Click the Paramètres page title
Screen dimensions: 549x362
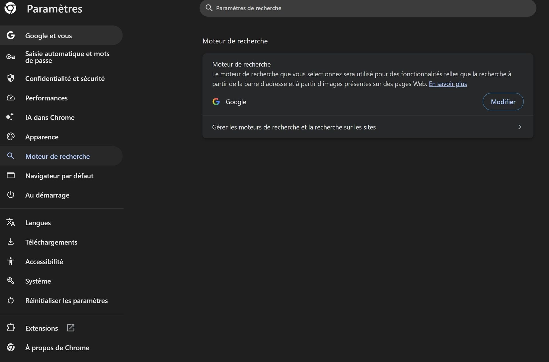(55, 9)
